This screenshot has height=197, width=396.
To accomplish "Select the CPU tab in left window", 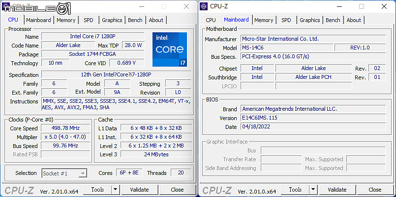I will [13, 20].
